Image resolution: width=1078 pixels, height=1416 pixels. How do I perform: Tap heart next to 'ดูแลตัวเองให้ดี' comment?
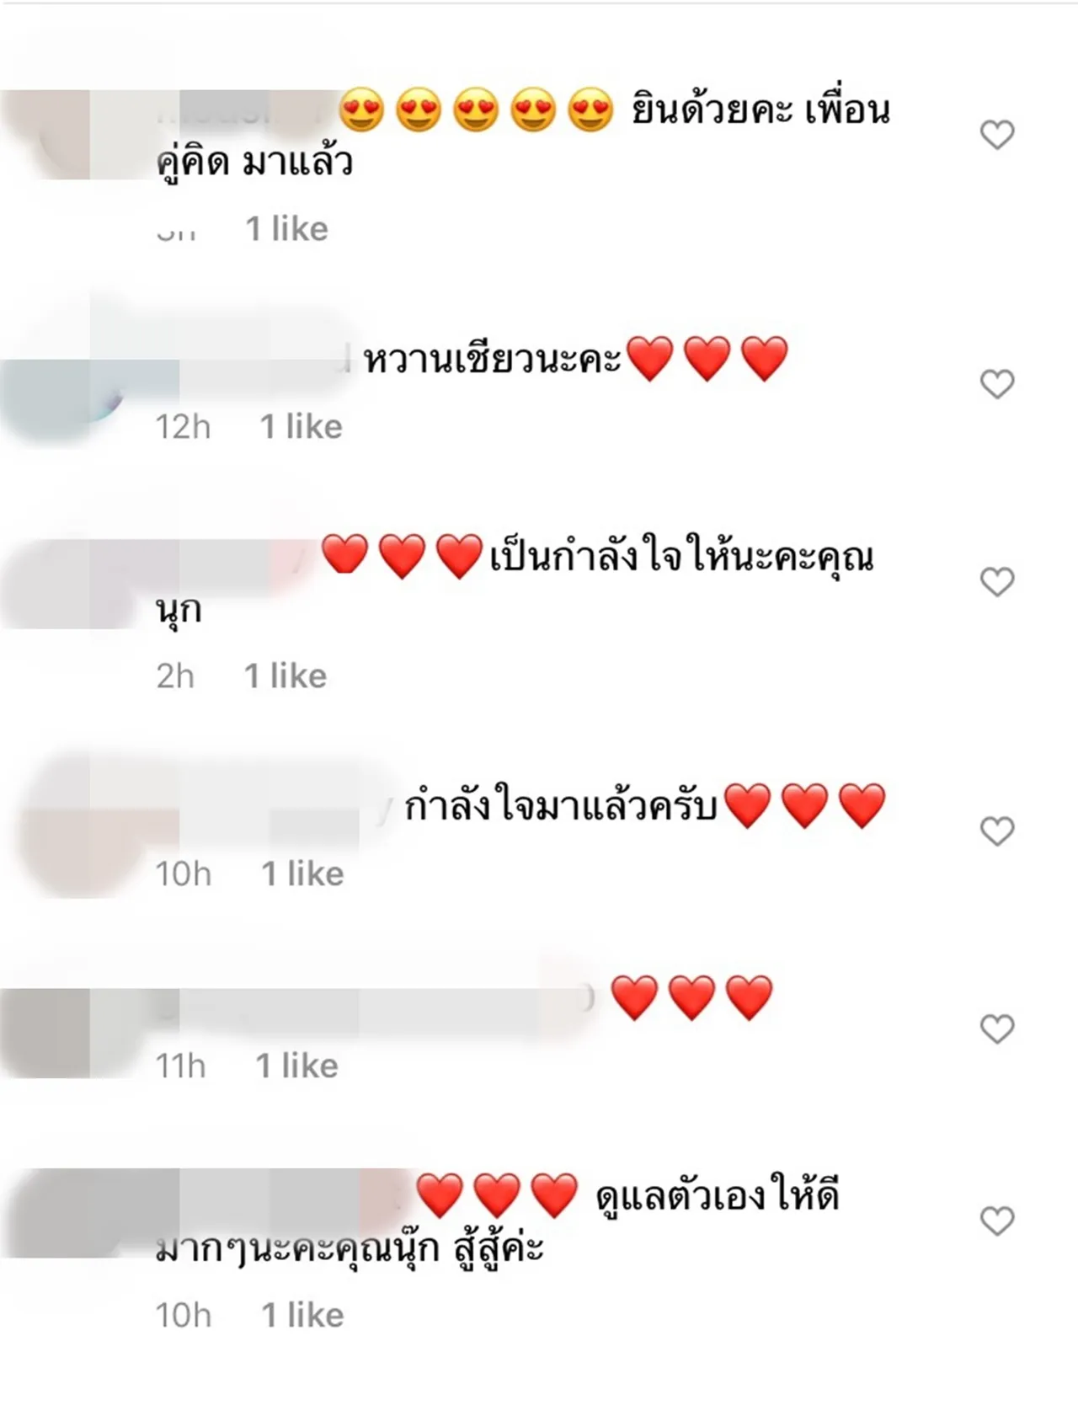pos(997,1221)
